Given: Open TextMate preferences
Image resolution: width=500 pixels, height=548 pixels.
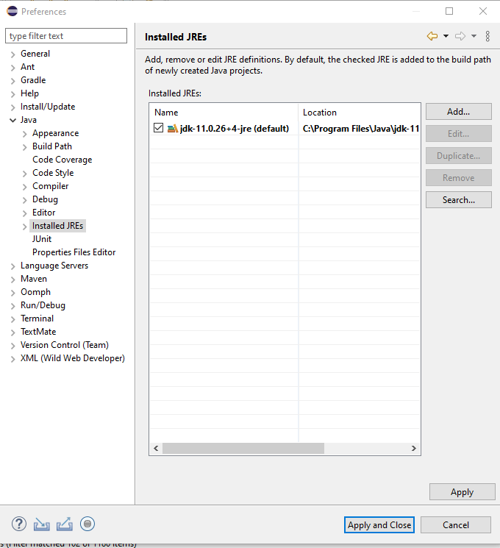Looking at the screenshot, I should click(38, 332).
